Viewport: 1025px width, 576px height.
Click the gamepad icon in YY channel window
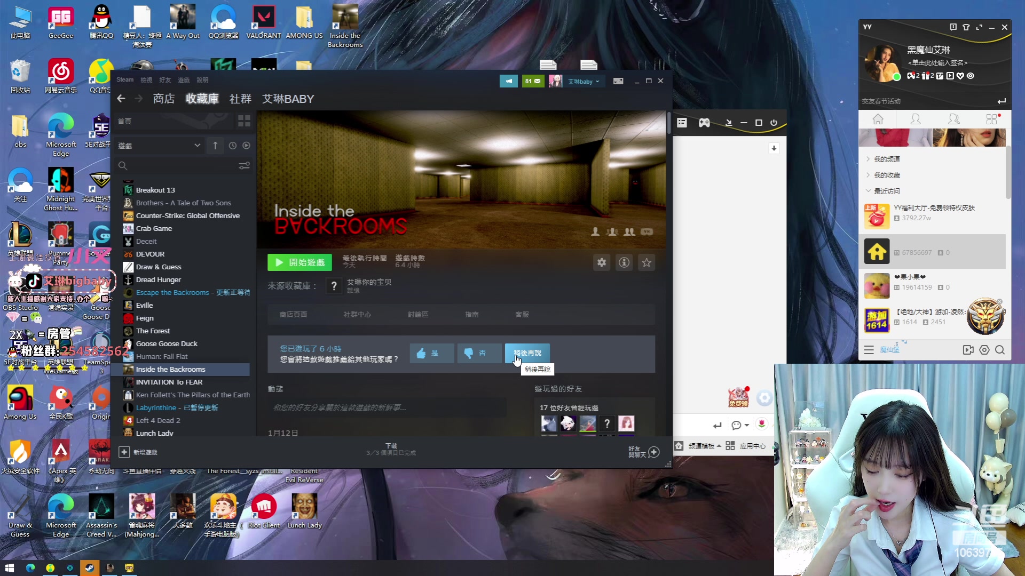tap(705, 123)
